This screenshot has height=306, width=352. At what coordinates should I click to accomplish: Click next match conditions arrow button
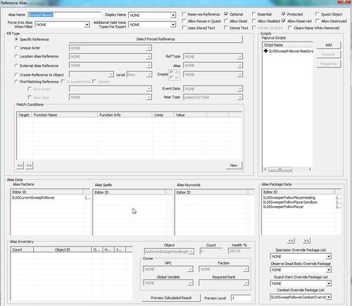[x=30, y=166]
